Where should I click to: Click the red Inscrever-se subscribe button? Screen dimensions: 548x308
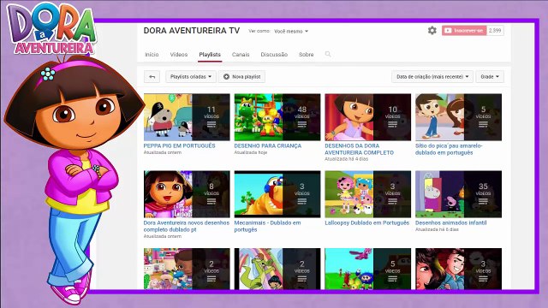coord(464,31)
